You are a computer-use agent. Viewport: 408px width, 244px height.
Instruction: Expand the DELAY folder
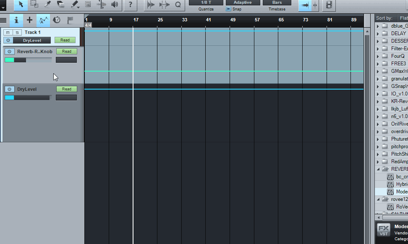[378, 33]
